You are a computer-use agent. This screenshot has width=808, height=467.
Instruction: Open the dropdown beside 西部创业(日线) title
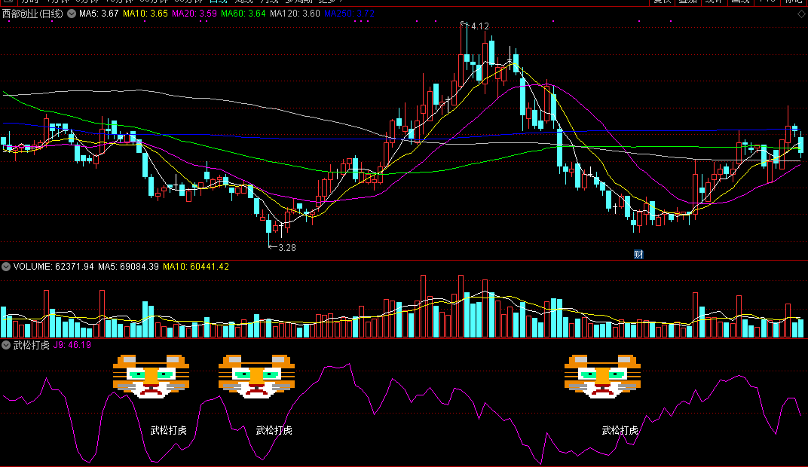[72, 14]
